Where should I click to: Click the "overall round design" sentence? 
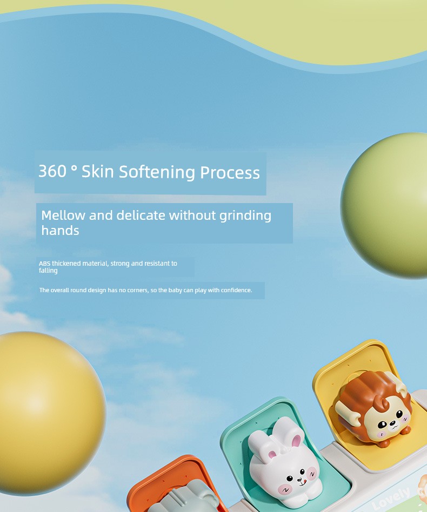pos(146,290)
